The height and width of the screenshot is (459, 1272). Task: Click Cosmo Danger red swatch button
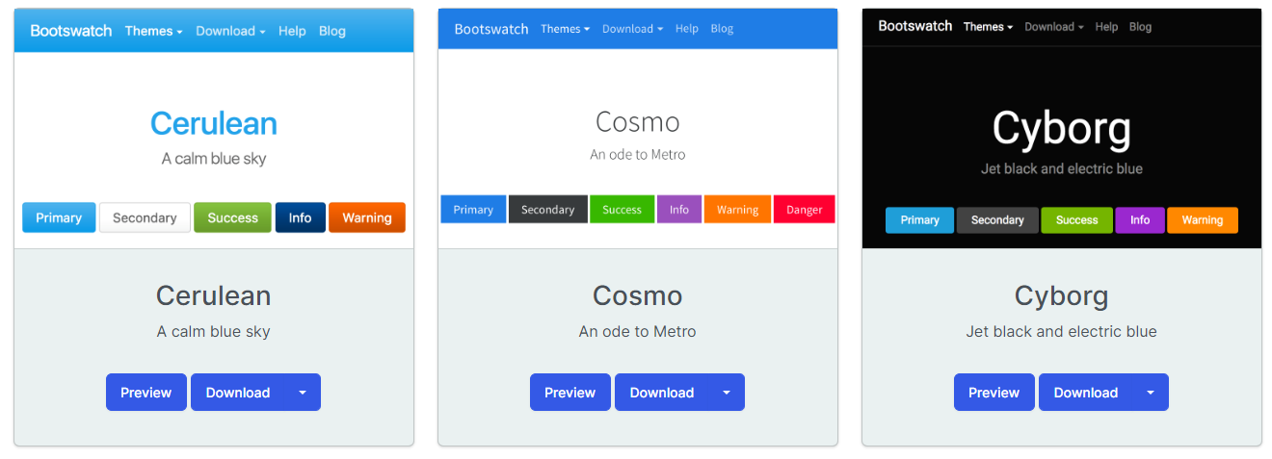(805, 210)
